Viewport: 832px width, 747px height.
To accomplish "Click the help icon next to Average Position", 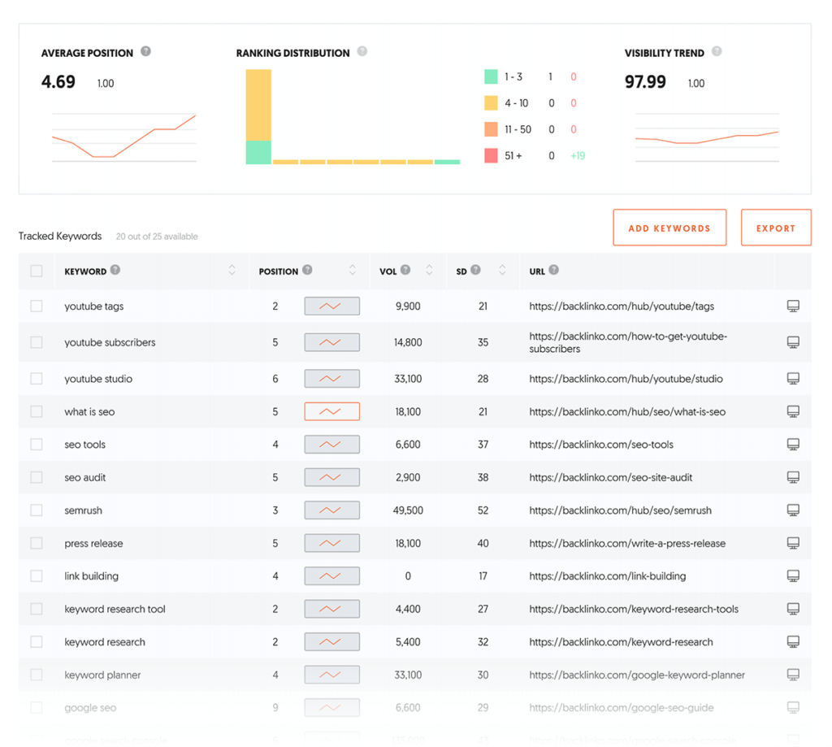I will click(145, 51).
